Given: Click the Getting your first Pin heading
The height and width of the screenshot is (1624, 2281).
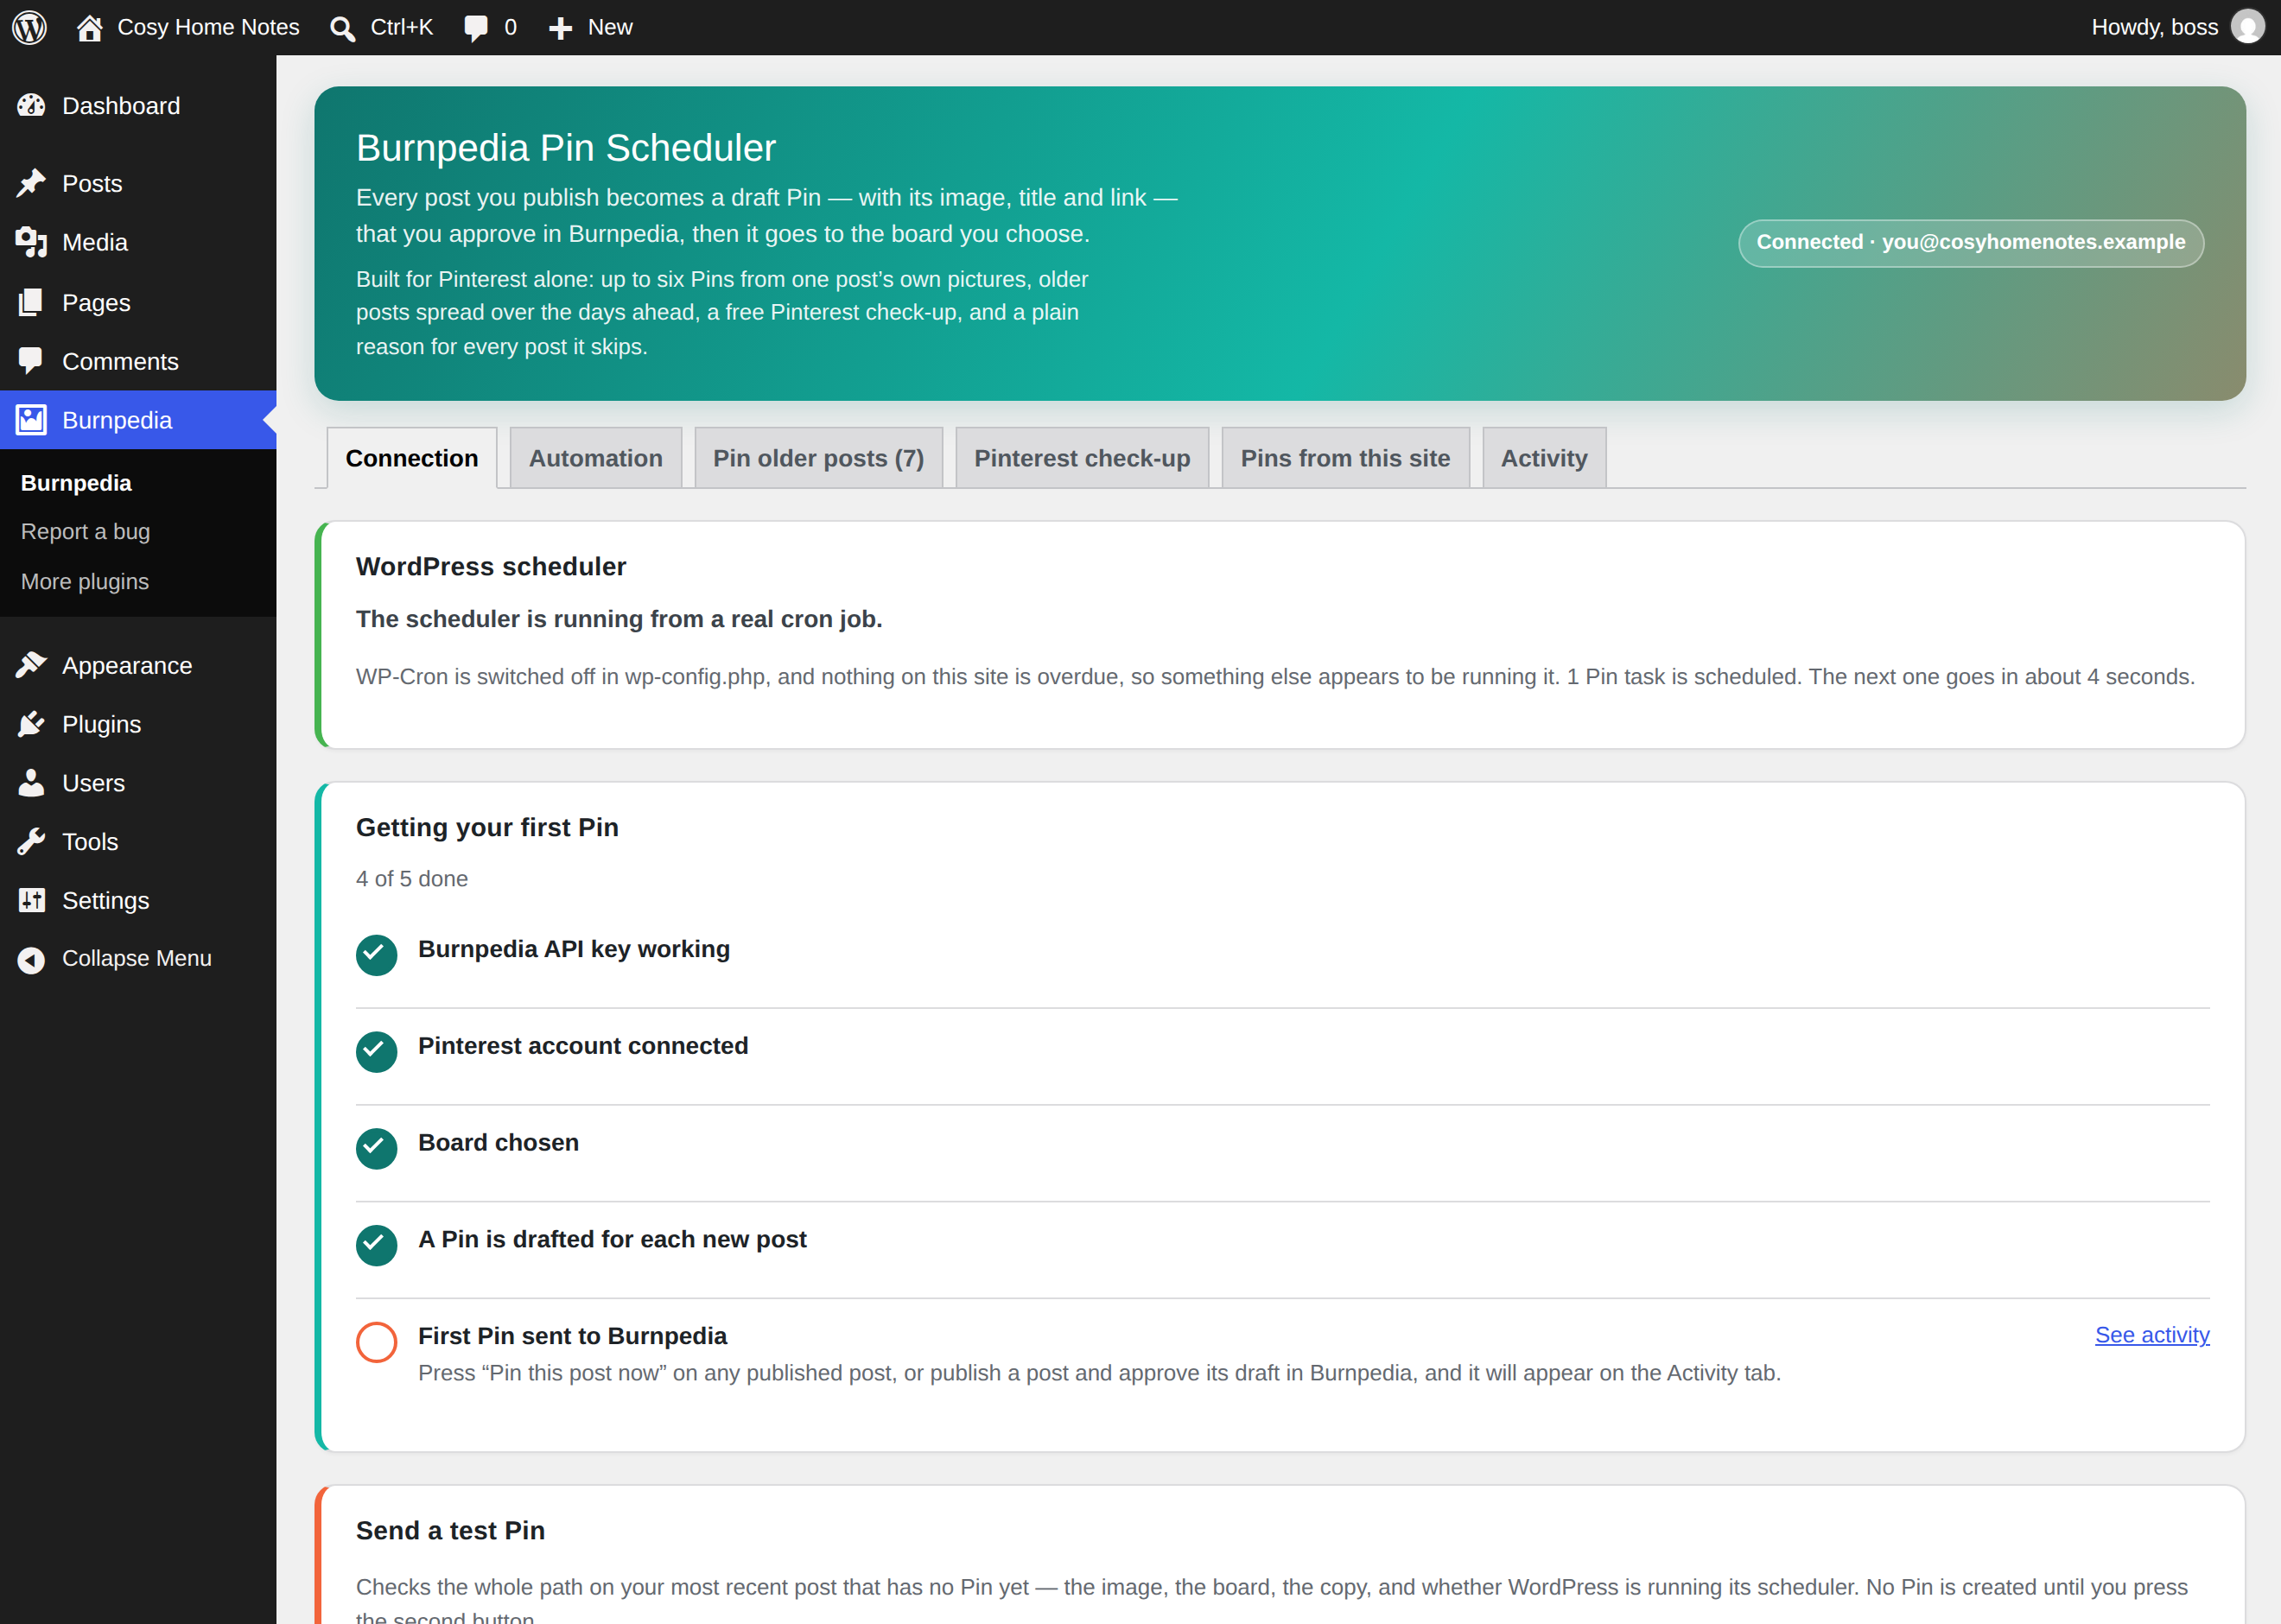Looking at the screenshot, I should click(487, 828).
